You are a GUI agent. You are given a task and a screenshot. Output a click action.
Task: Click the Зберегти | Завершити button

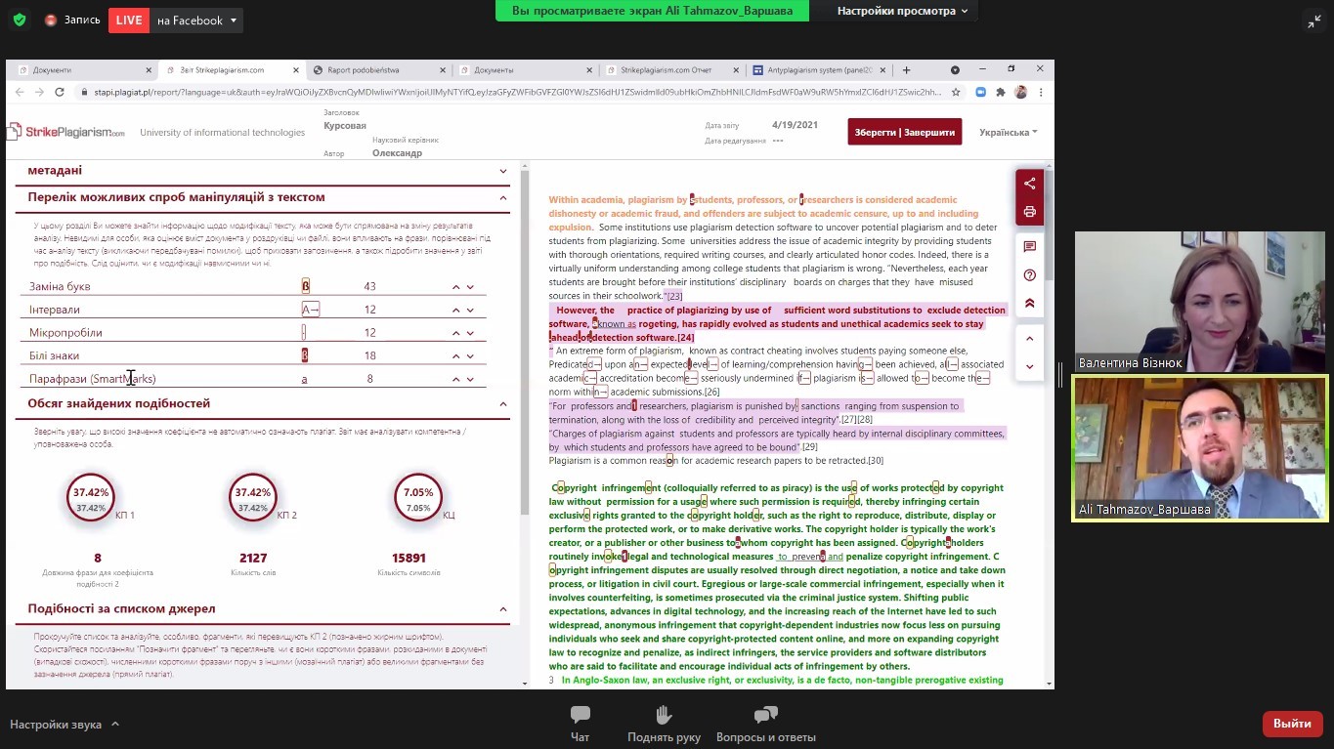point(905,132)
